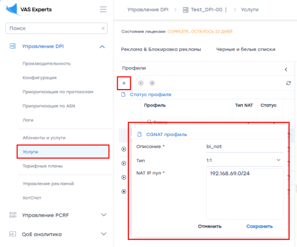Expand the QoE аналитика section
This screenshot has width=297, height=247.
104,234
